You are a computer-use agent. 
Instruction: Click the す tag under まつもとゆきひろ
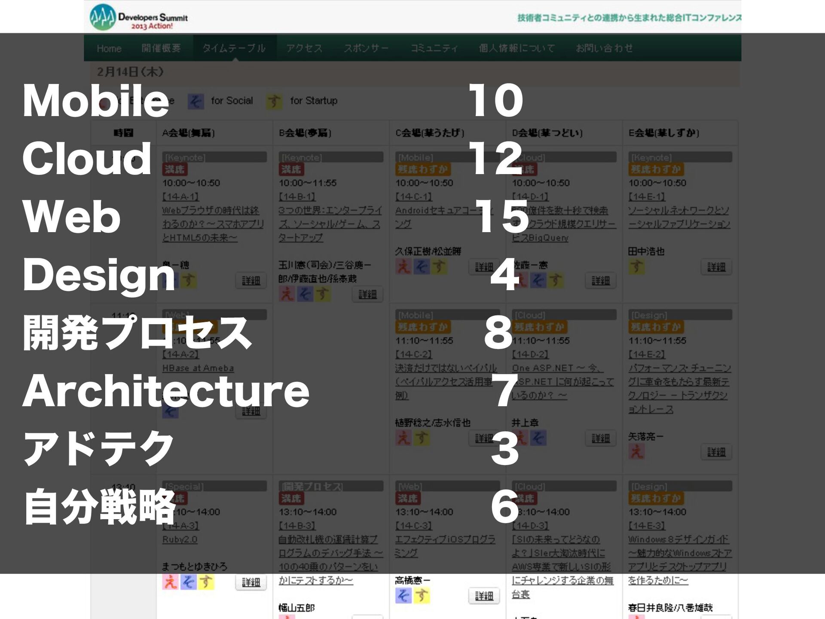tap(206, 582)
